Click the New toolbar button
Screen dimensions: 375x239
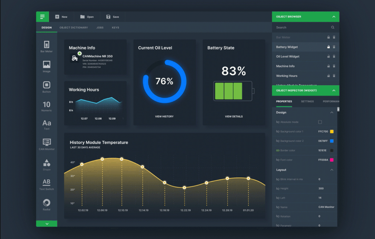[61, 17]
